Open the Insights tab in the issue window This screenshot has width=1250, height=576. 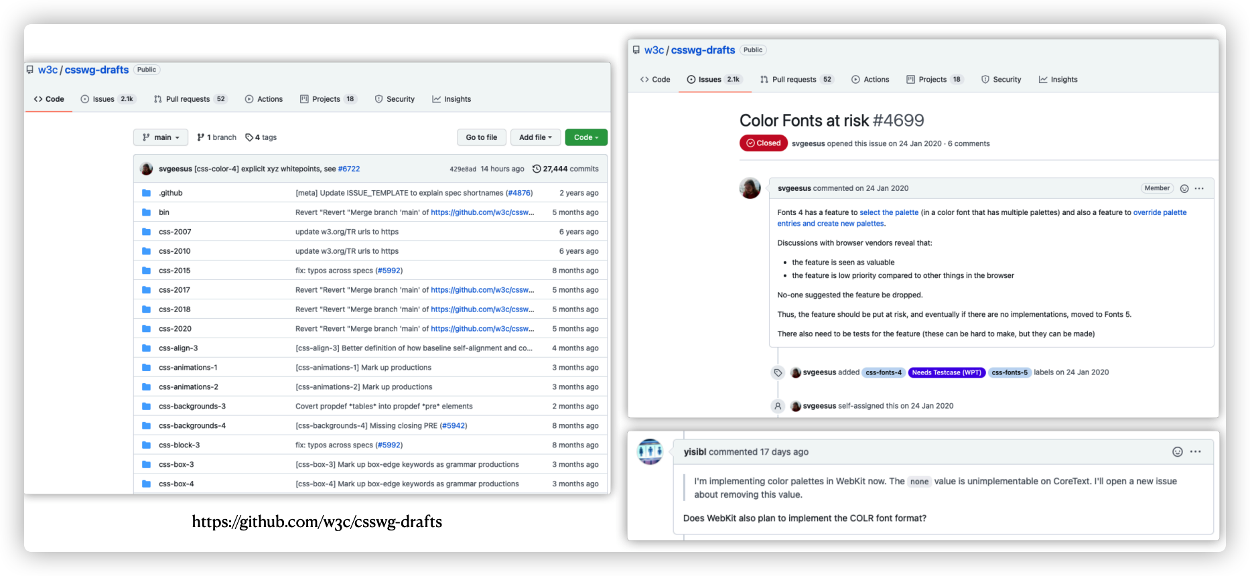[x=1058, y=80]
